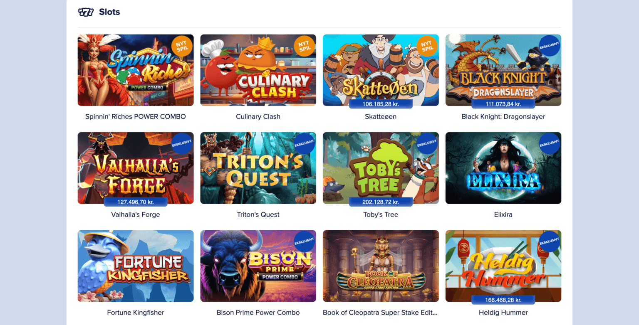Click the EKSKLUSIVT badge on Bison Prime
The image size is (639, 325).
305,242
